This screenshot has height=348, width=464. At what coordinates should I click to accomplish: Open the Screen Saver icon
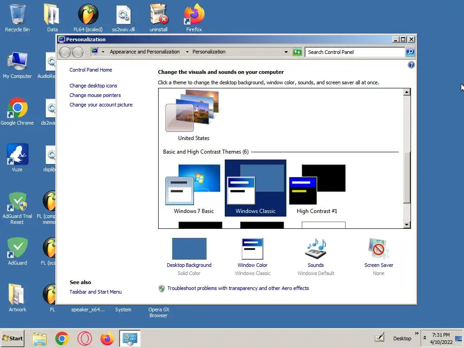coord(378,249)
